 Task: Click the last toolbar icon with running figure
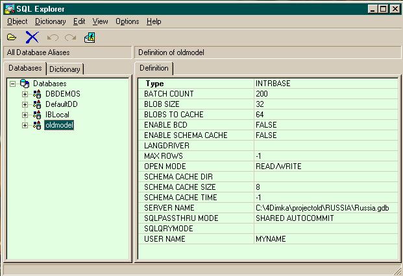(90, 38)
